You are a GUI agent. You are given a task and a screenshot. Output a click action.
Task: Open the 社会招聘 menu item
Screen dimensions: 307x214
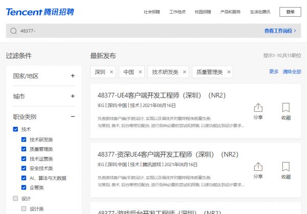coord(151,12)
